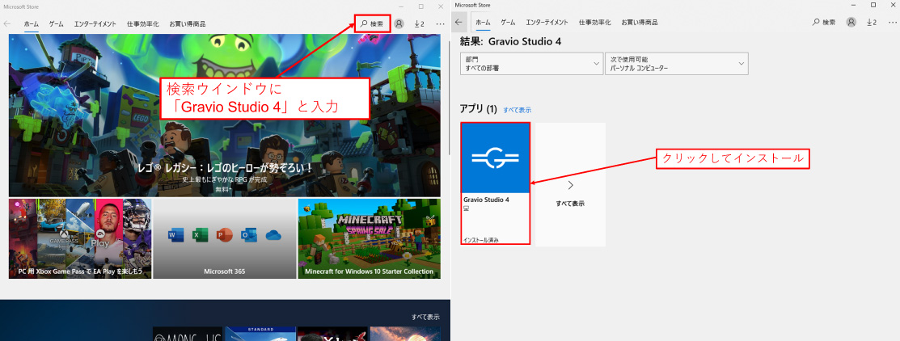Go back using arrow in left window
This screenshot has height=341, width=900.
[x=7, y=24]
